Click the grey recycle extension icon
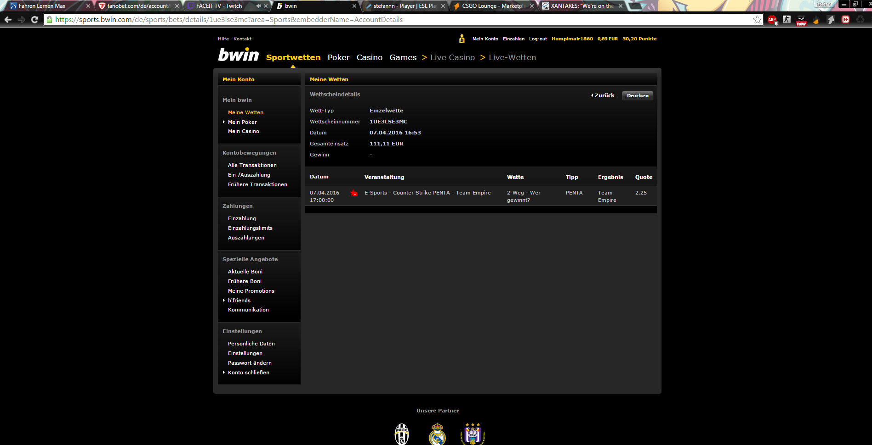The height and width of the screenshot is (445, 872). (861, 20)
